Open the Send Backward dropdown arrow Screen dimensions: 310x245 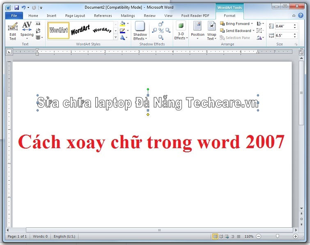254,31
